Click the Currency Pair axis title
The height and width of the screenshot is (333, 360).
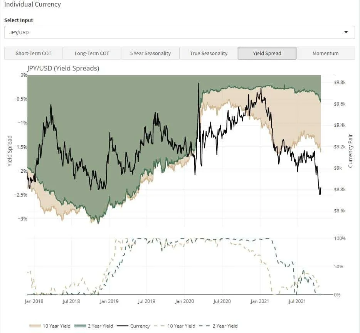tap(350, 151)
